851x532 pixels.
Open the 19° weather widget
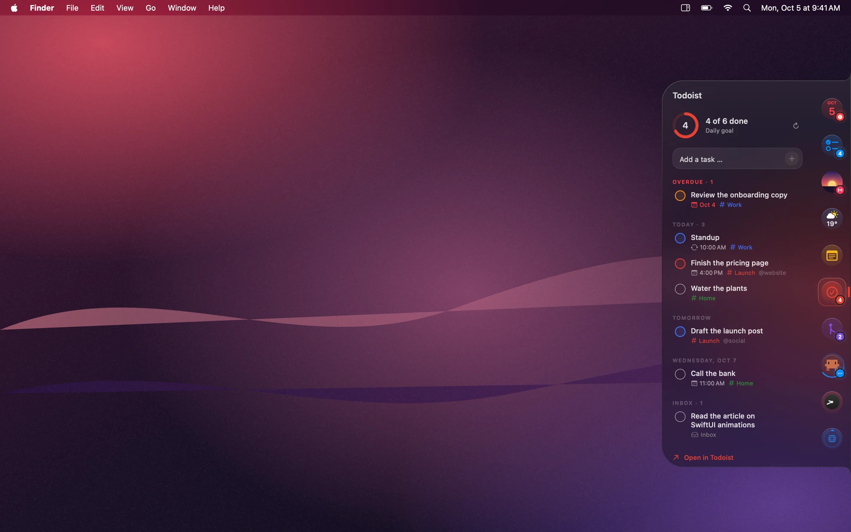[832, 219]
